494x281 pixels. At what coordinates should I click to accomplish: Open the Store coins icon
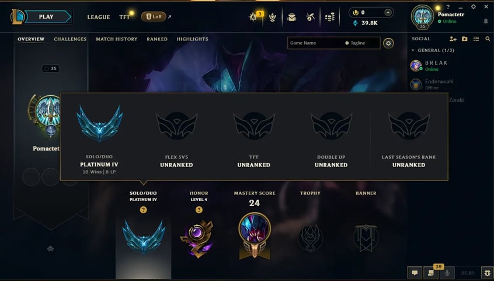click(329, 17)
